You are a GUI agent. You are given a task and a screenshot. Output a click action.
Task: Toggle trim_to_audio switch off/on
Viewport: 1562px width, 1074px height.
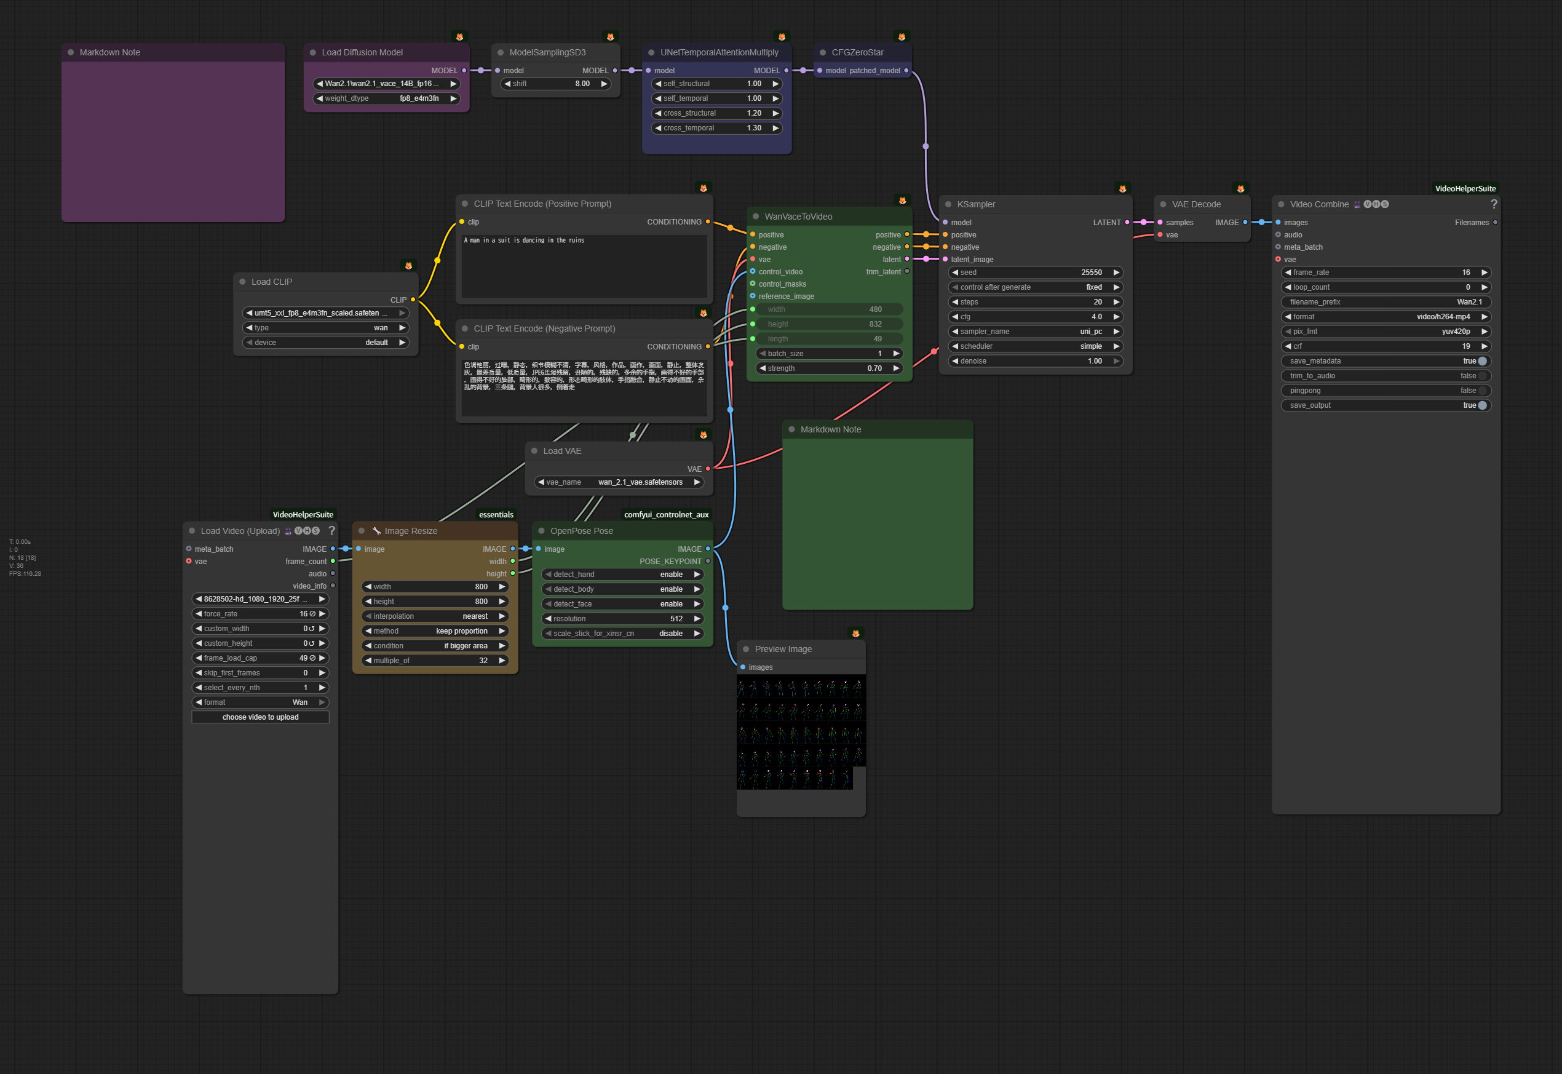tap(1482, 376)
